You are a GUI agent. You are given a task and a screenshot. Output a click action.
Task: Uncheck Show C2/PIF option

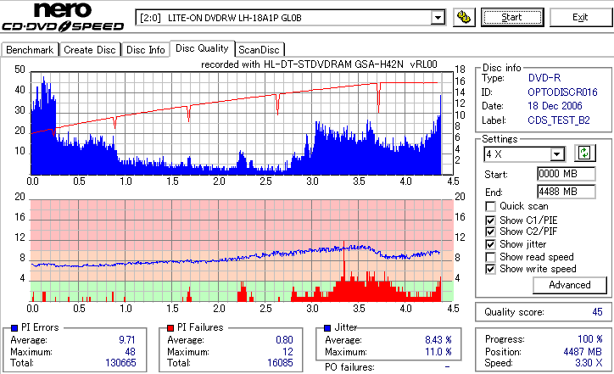[x=490, y=232]
